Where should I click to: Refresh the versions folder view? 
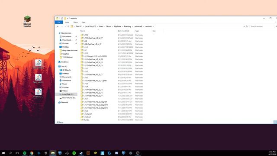pos(247,26)
